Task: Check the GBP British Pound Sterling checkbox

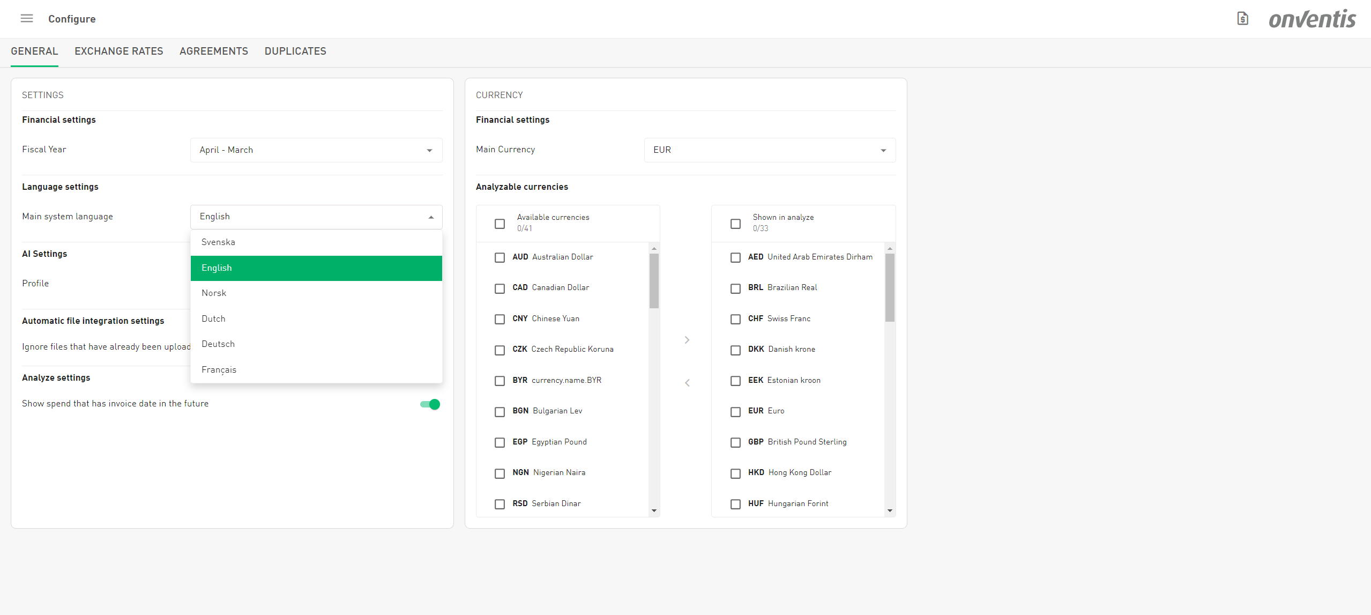Action: [735, 442]
